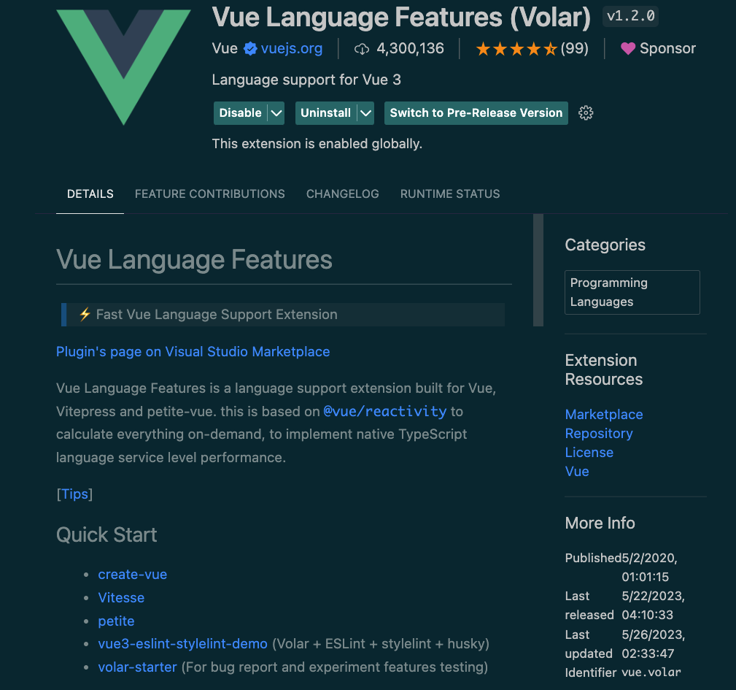Uninstall the Volar extension
The height and width of the screenshot is (690, 736).
pos(325,113)
